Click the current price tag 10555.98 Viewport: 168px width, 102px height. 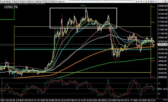pos(163,44)
